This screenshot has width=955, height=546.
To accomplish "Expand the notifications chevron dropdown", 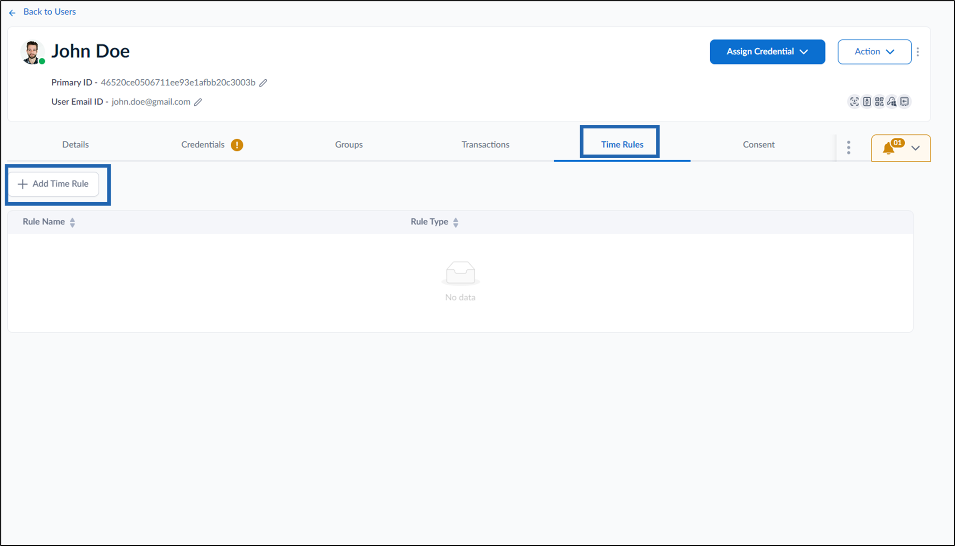I will click(915, 148).
